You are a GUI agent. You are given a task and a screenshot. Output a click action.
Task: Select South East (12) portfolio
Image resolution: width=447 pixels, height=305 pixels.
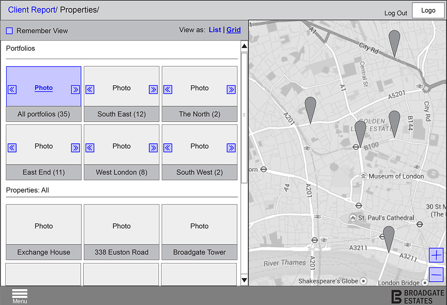(x=121, y=114)
